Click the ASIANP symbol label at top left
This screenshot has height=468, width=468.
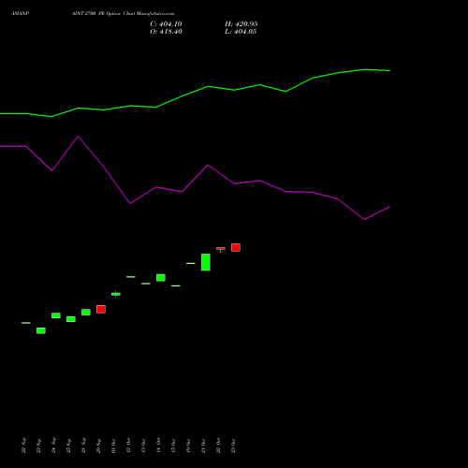[x=21, y=14]
